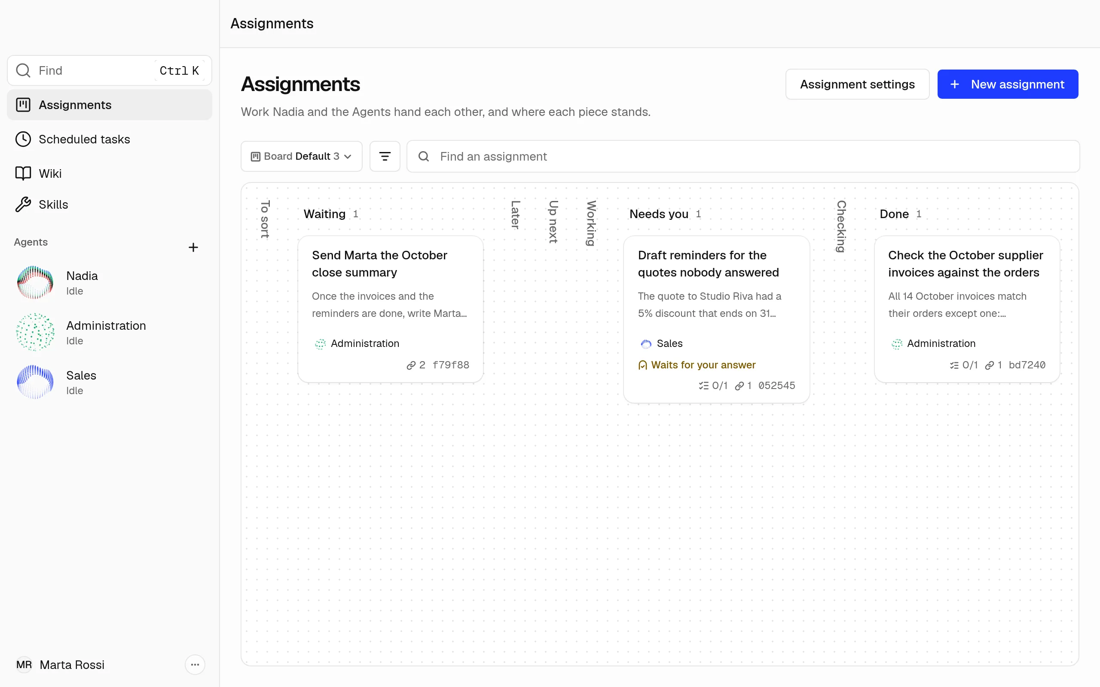The image size is (1100, 687).
Task: Open the Draft reminders for the quotes card
Action: click(716, 319)
